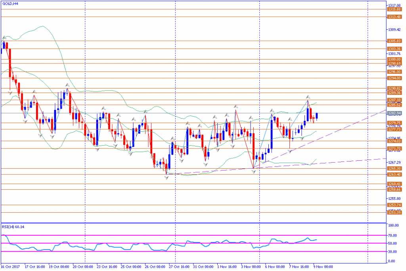Select the 1290.82 price level tag
The image size is (406, 271).
tap(393, 88)
